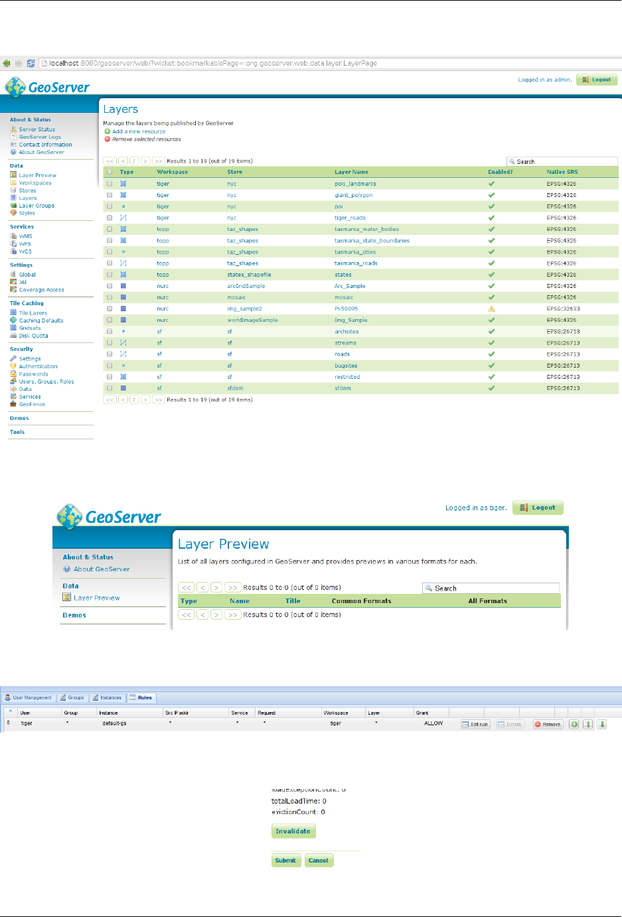Check the sfdem layer row

pos(110,388)
